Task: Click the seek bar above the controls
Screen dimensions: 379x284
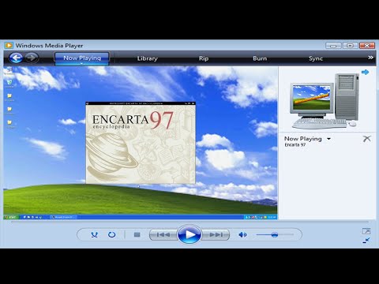Action: point(189,222)
